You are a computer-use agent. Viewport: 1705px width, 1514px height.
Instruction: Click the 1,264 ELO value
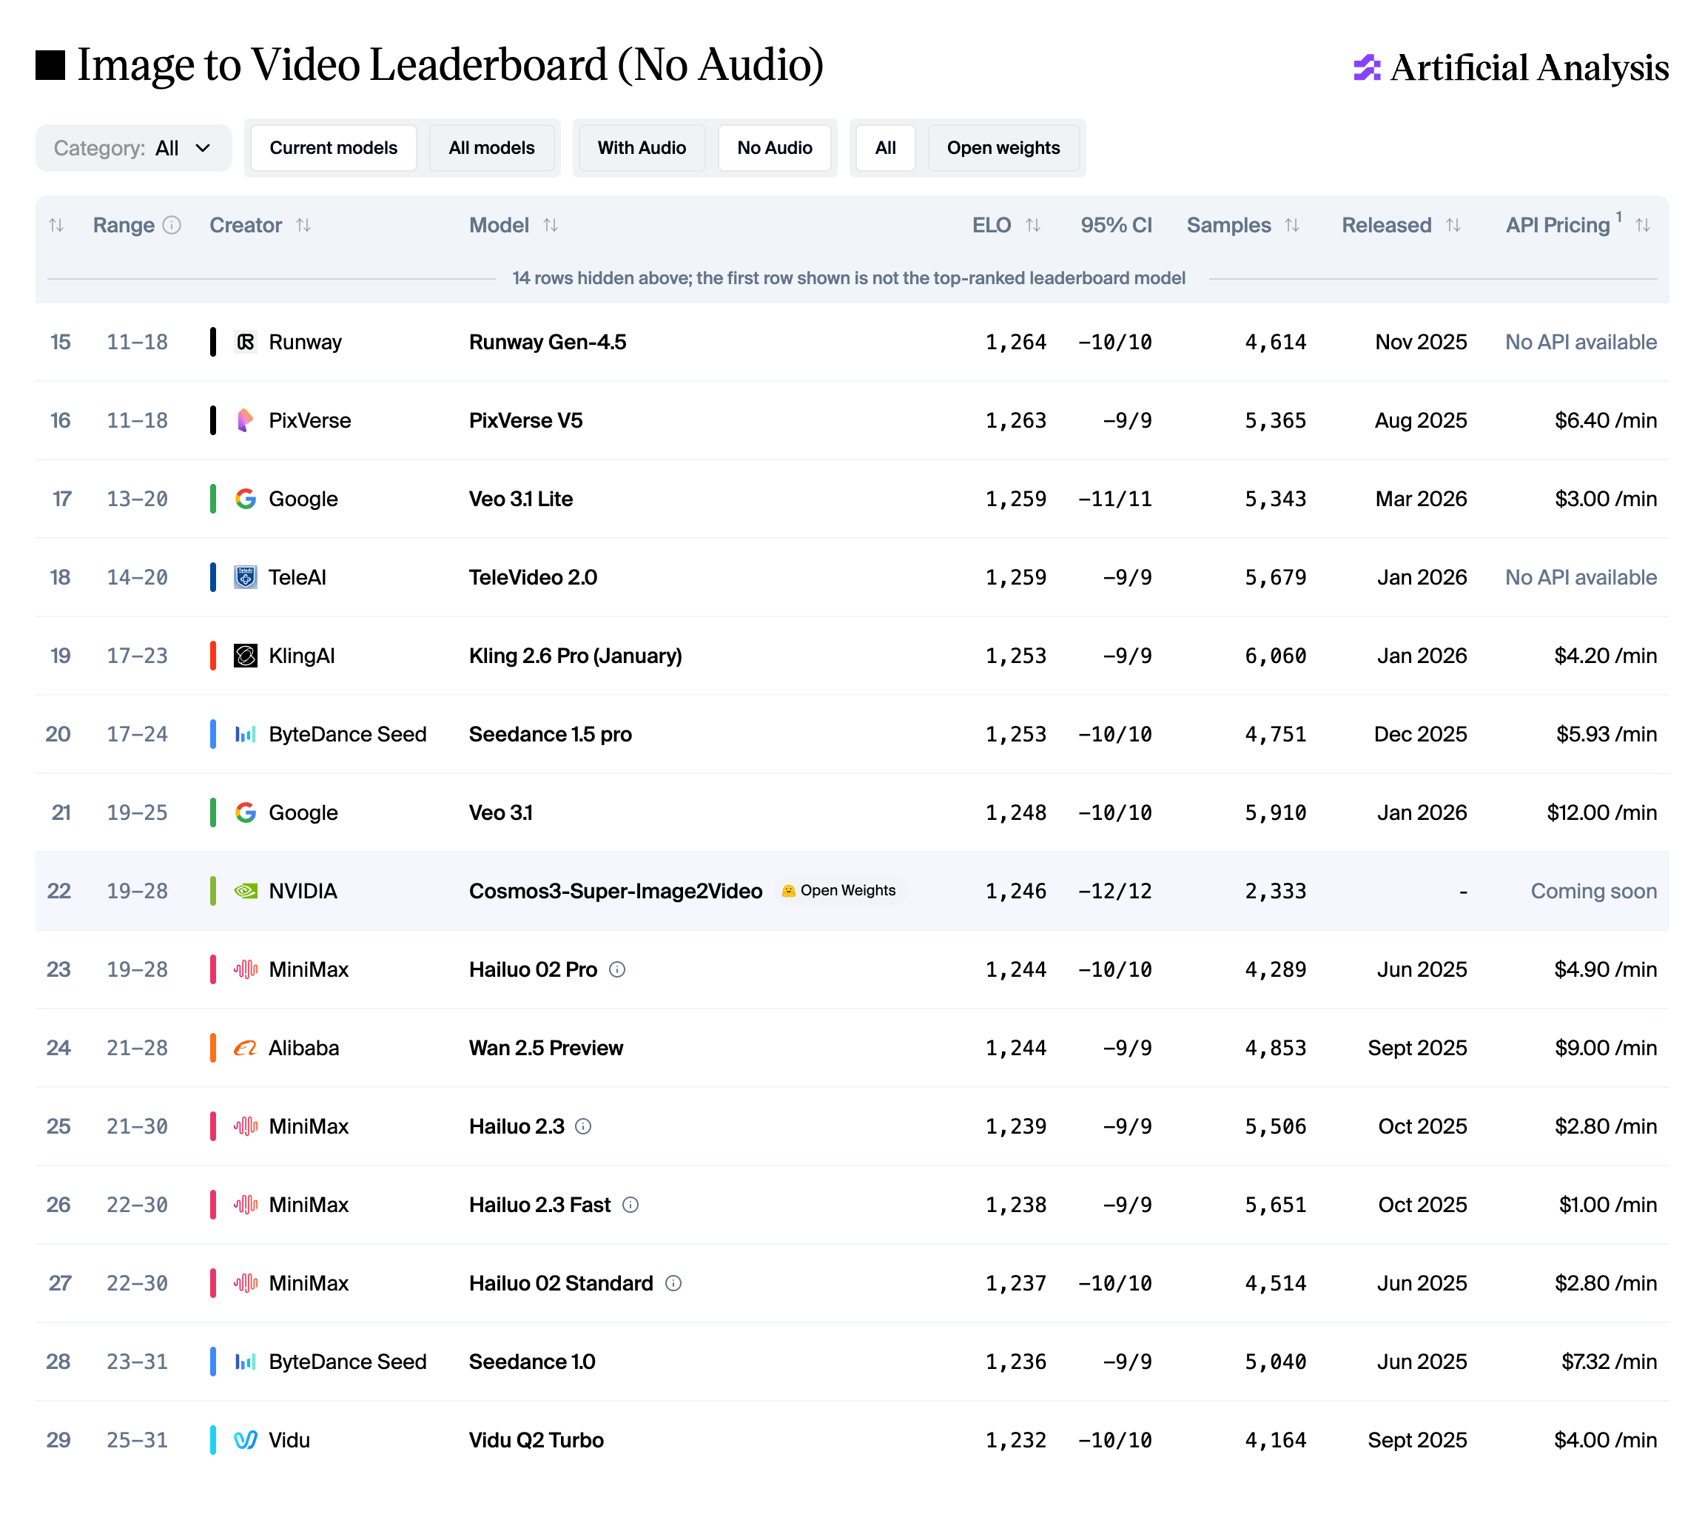(x=1015, y=342)
